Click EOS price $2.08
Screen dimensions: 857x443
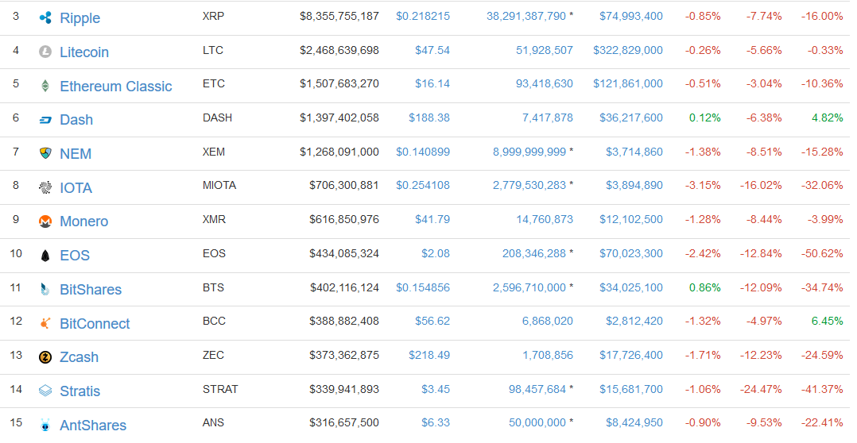(436, 254)
